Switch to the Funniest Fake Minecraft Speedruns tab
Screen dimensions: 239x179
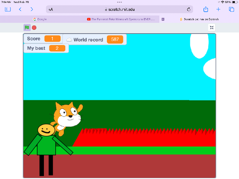tap(120, 19)
